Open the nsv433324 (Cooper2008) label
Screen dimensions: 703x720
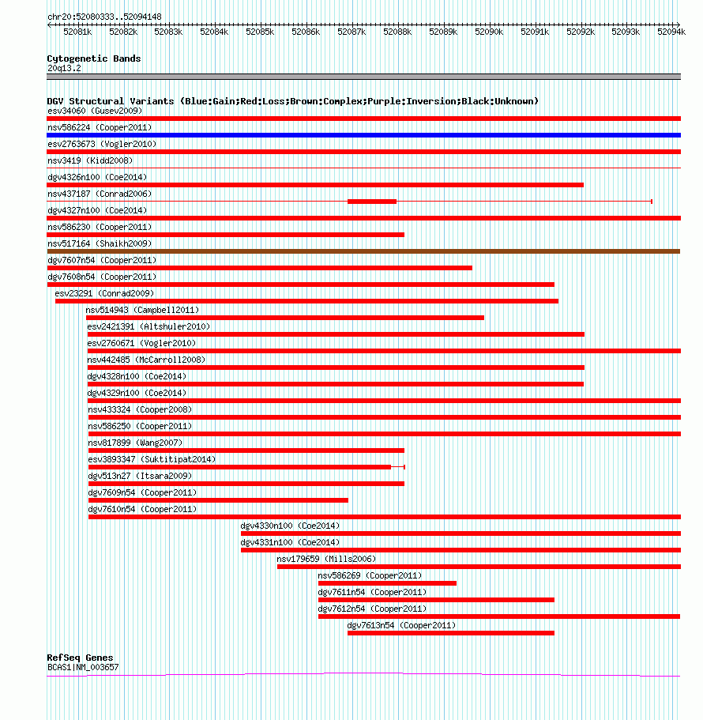click(140, 409)
